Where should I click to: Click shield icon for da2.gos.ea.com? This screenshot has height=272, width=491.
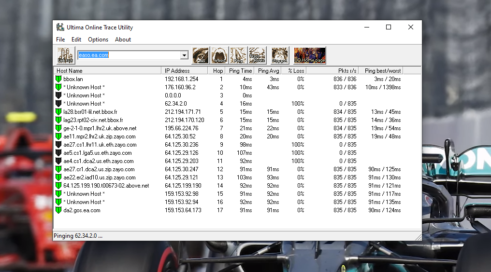point(58,210)
